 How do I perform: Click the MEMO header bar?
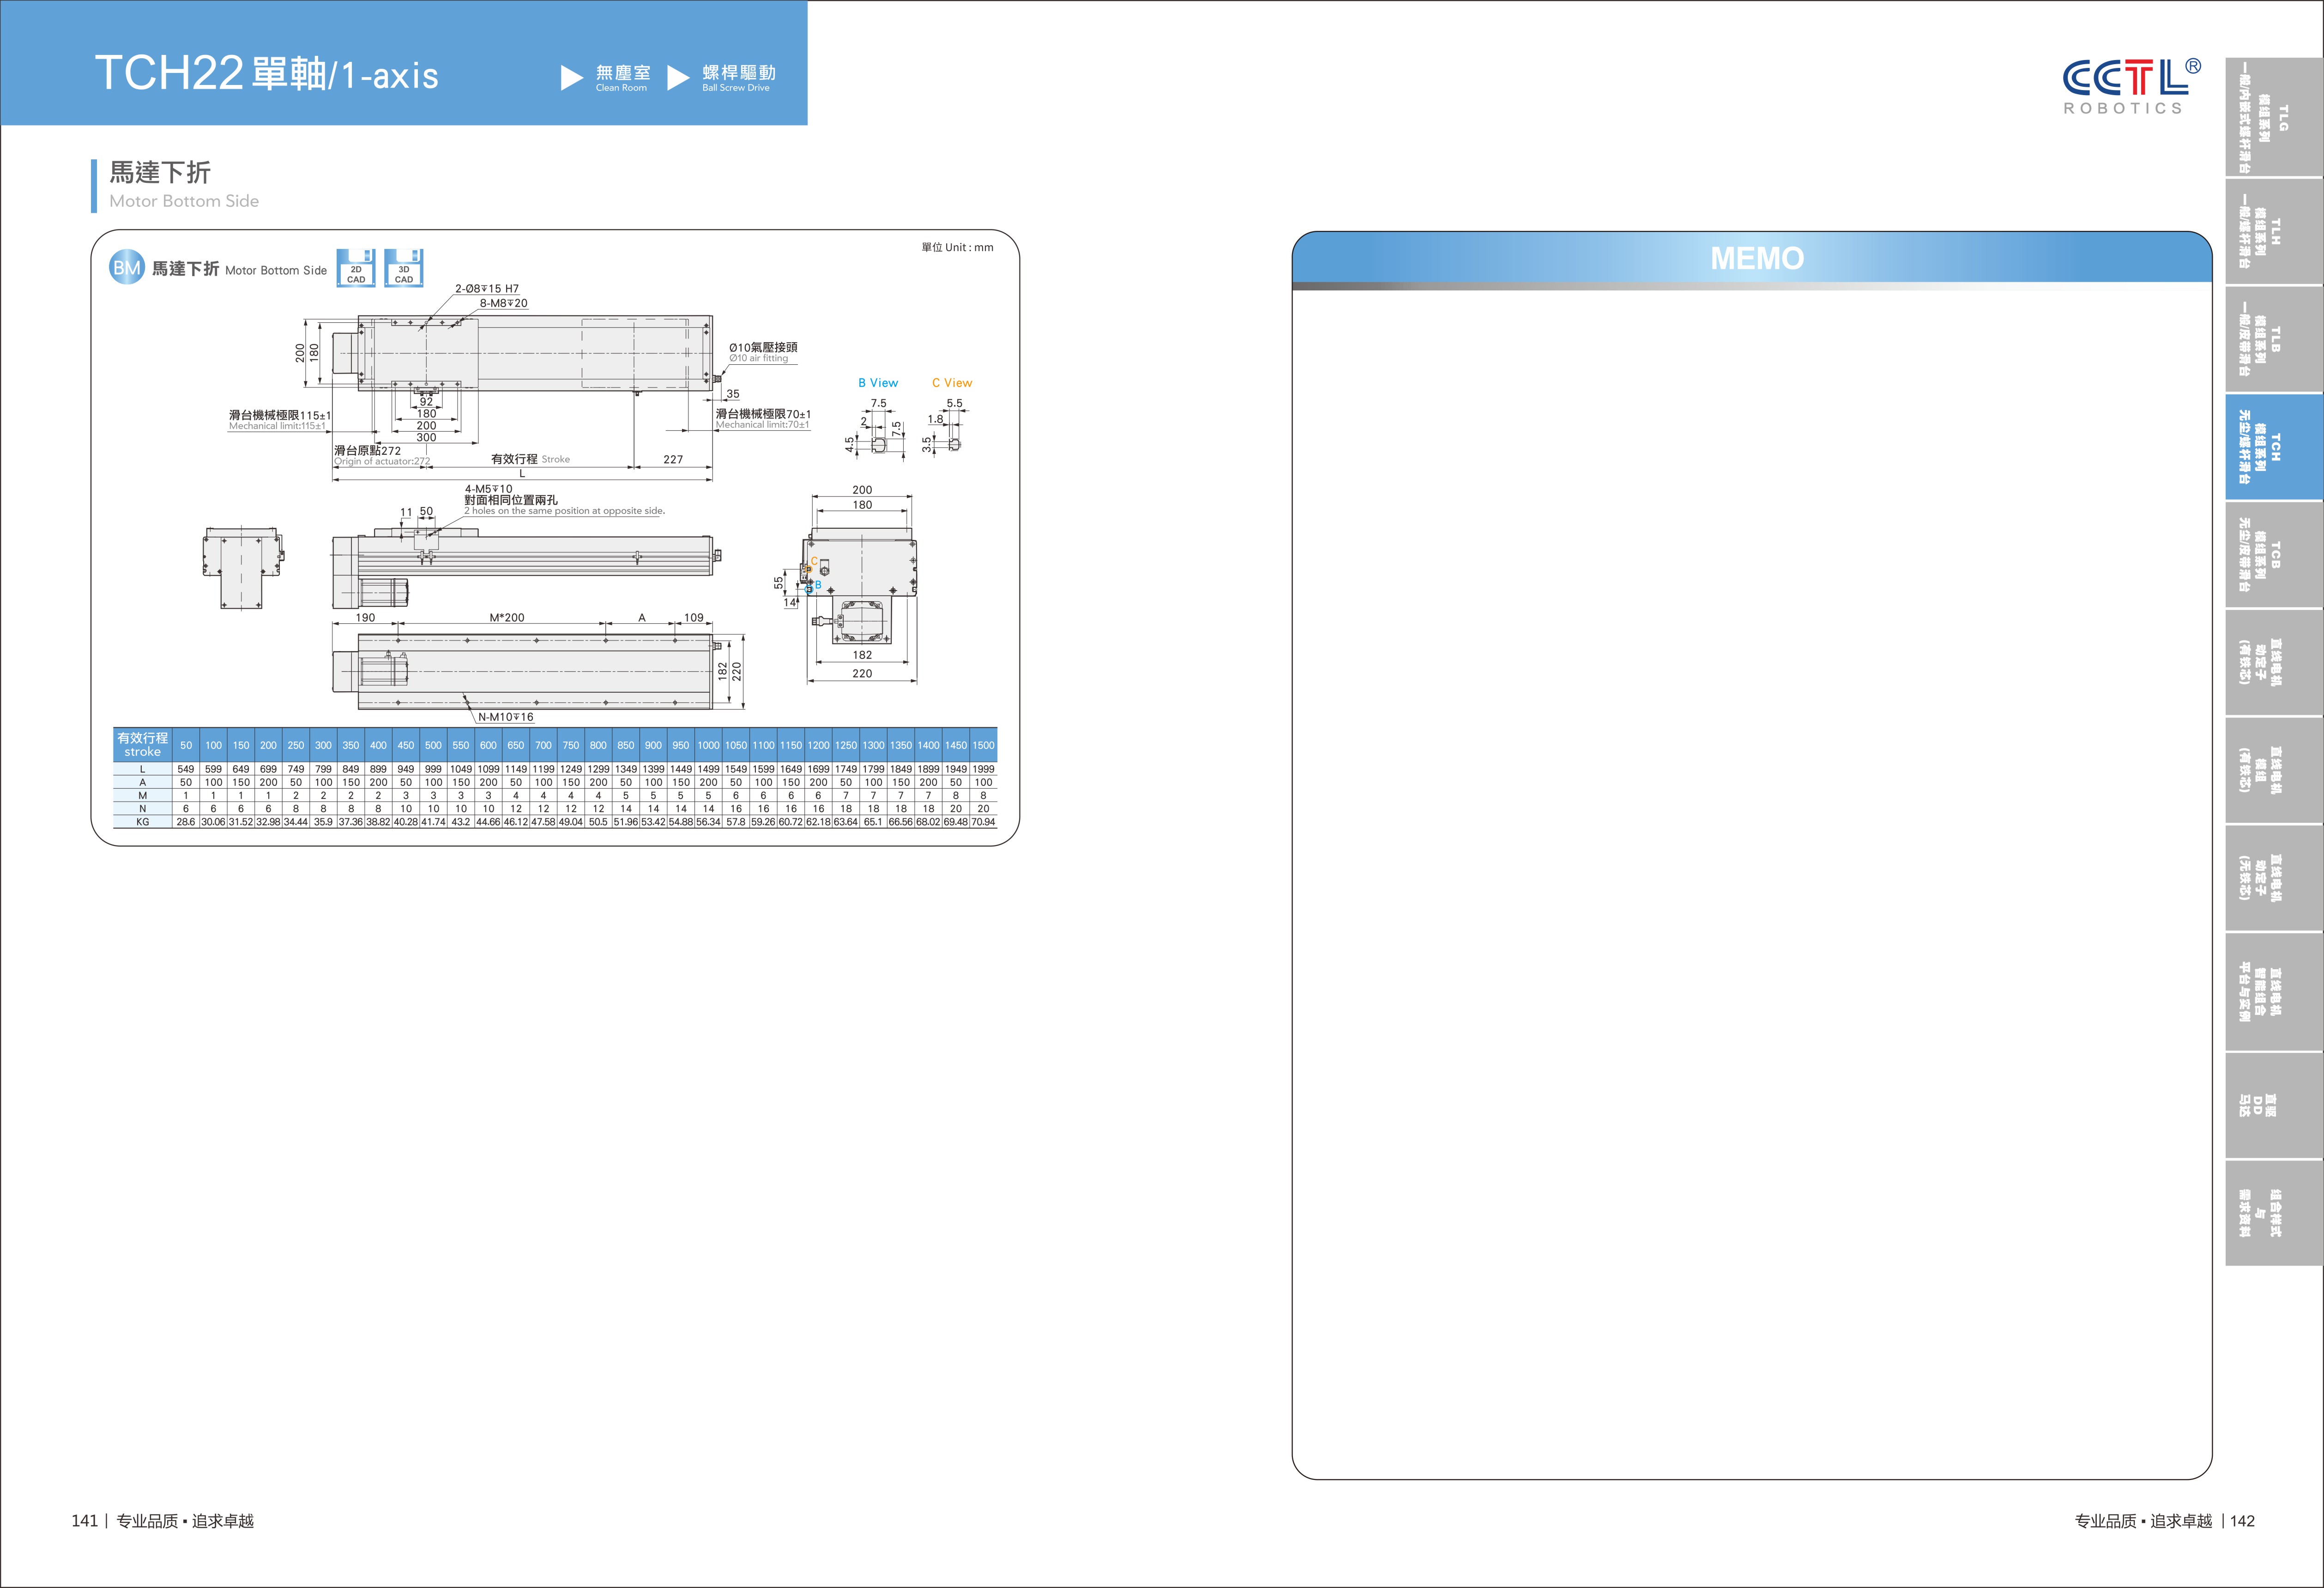coord(1755,258)
